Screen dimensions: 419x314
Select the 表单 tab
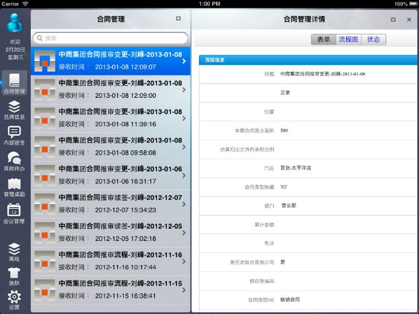[x=323, y=39]
